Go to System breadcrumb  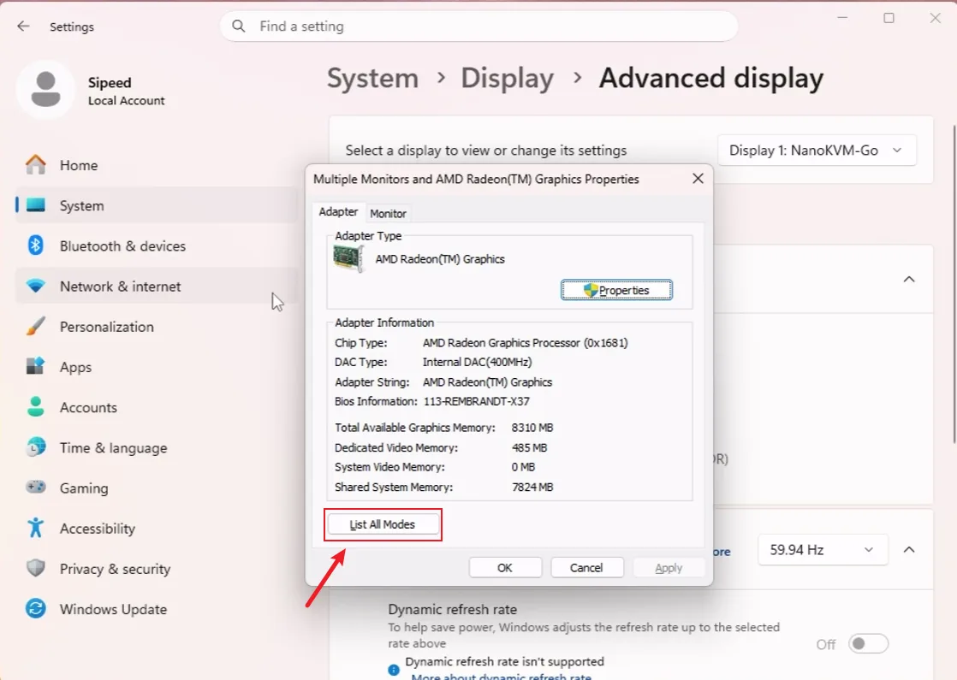pos(372,78)
